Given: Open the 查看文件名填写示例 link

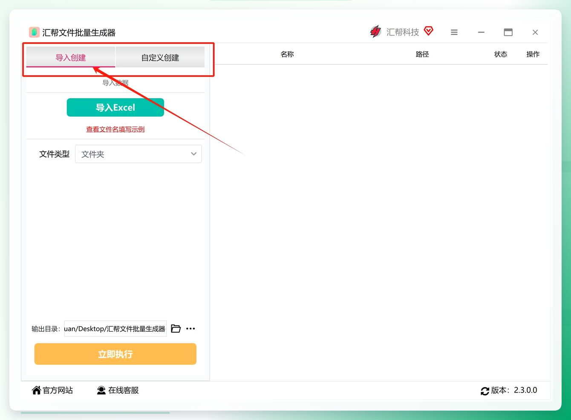Looking at the screenshot, I should 115,129.
